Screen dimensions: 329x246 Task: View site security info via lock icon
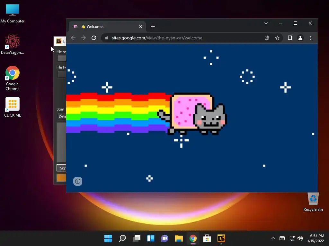[x=107, y=38]
